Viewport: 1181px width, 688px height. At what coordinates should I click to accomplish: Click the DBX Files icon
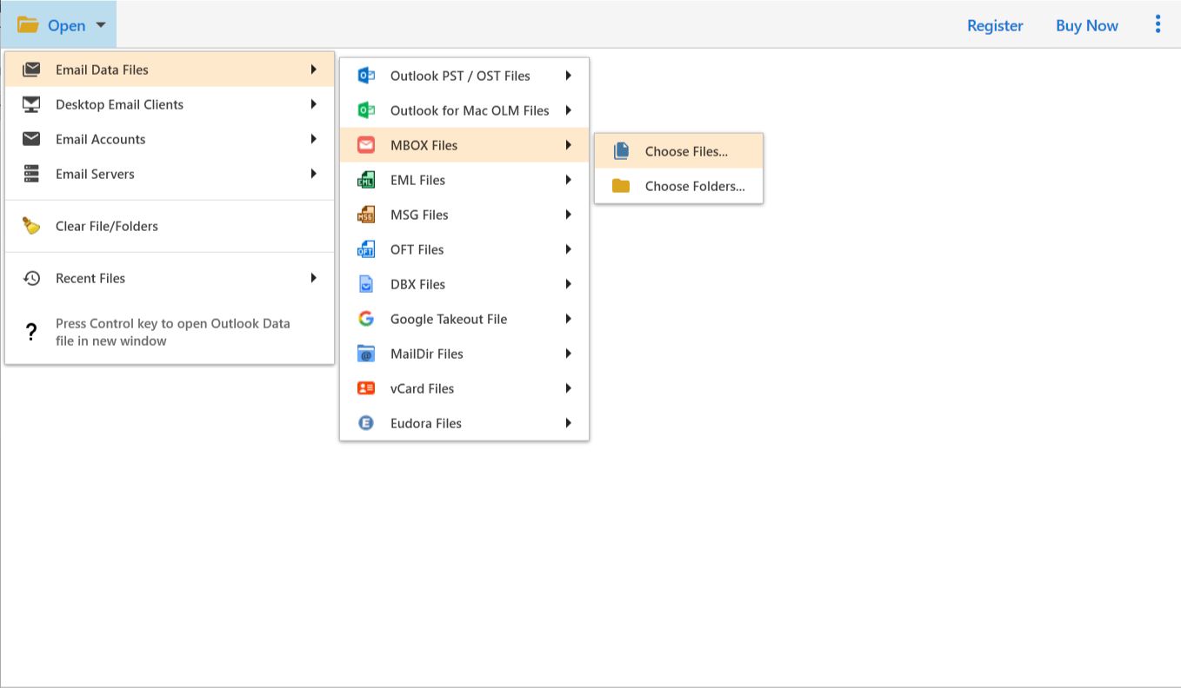pyautogui.click(x=366, y=284)
